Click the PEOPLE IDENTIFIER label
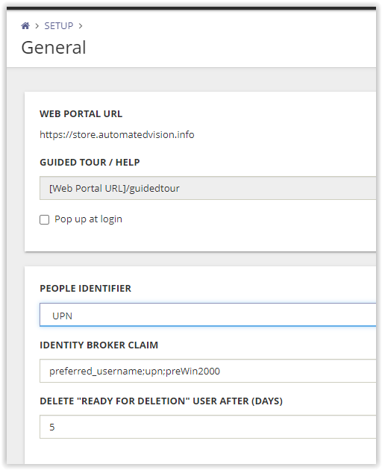 coord(86,289)
